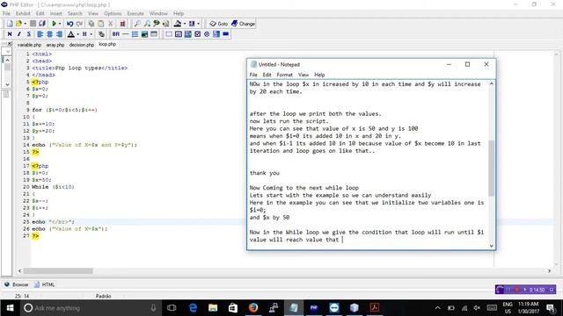Click the Save icon in PHP Editor toolbar

pyautogui.click(x=33, y=24)
